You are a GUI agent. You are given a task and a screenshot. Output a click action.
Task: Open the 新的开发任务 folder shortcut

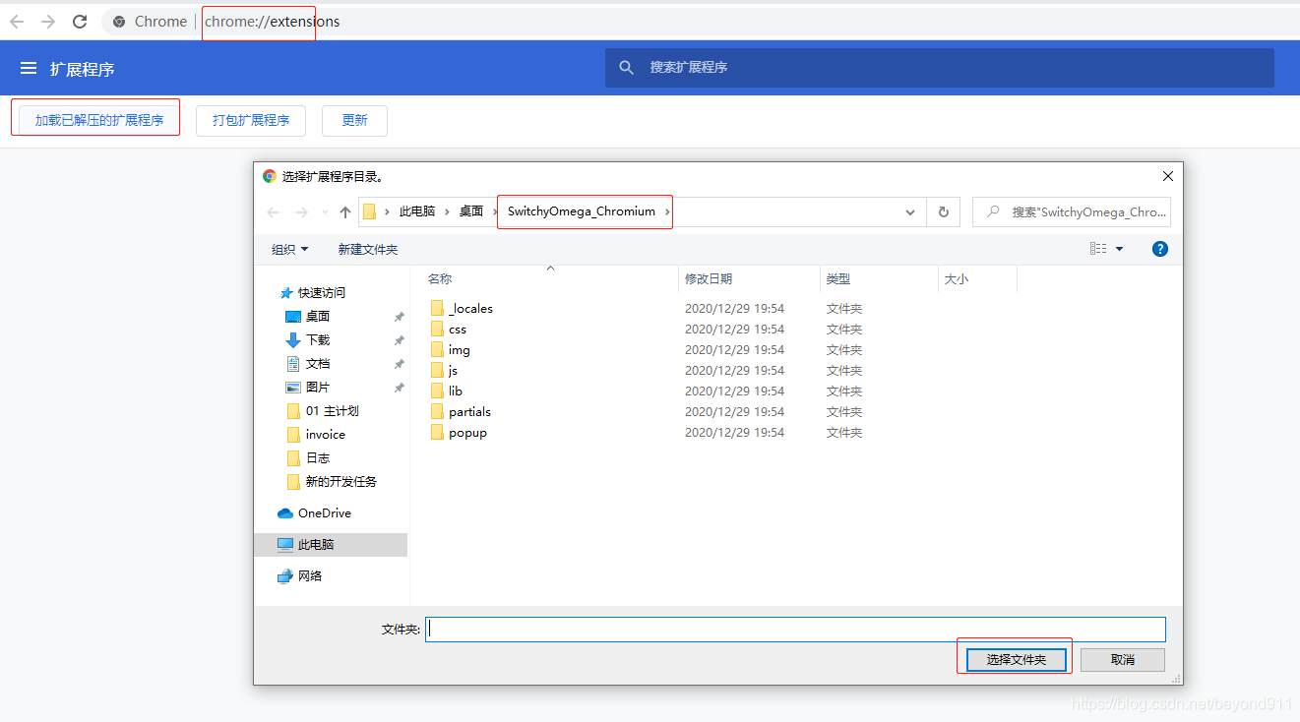[332, 482]
